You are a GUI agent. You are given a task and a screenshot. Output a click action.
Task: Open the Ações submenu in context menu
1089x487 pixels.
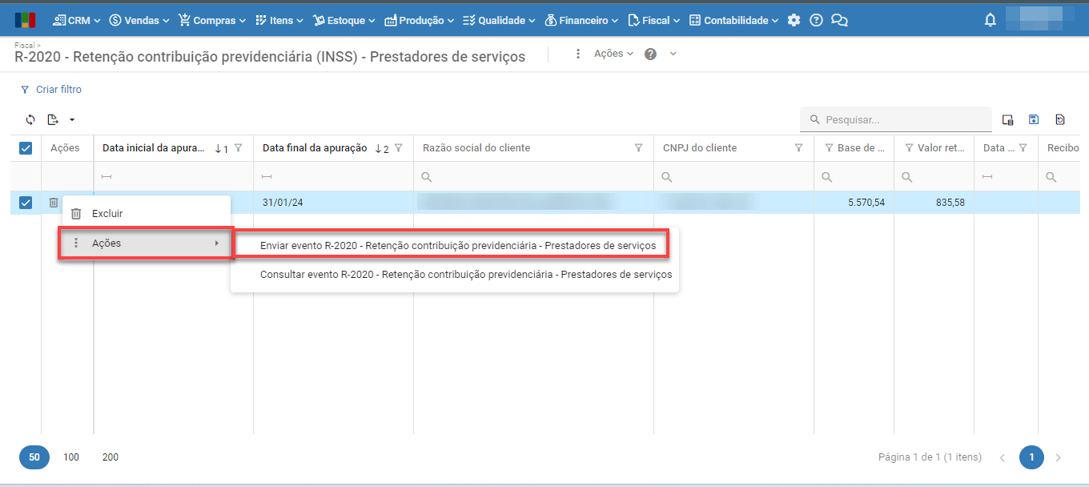(x=147, y=243)
